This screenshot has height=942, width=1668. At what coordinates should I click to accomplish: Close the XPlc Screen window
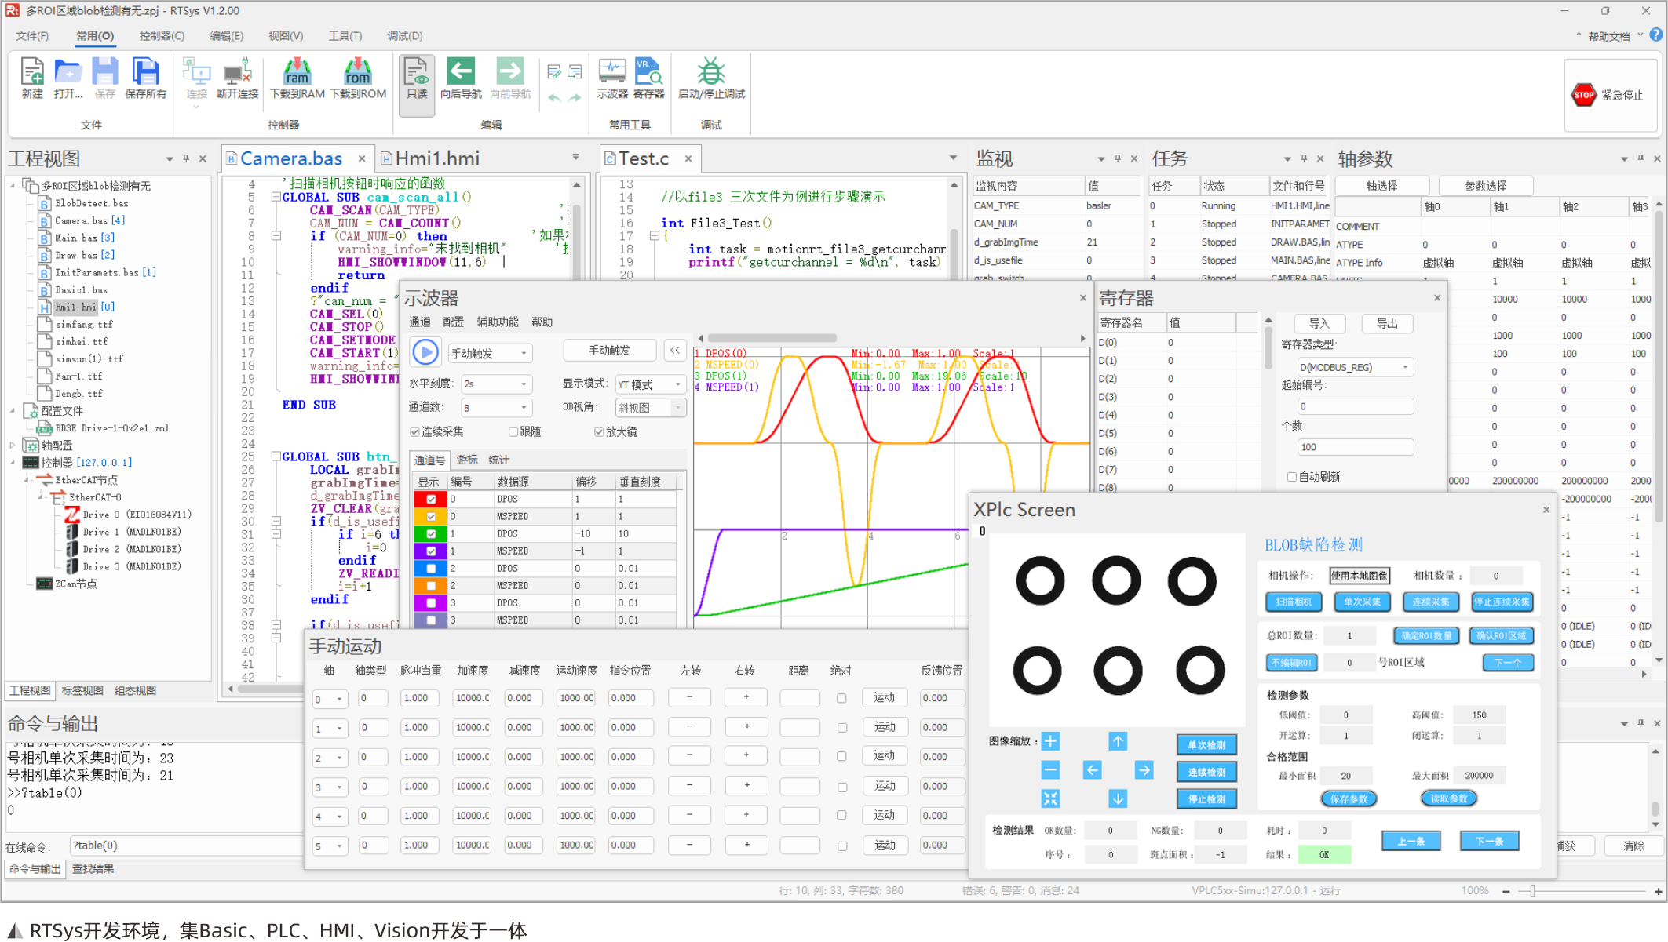(x=1546, y=510)
